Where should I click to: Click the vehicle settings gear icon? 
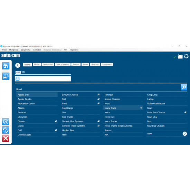6,76
